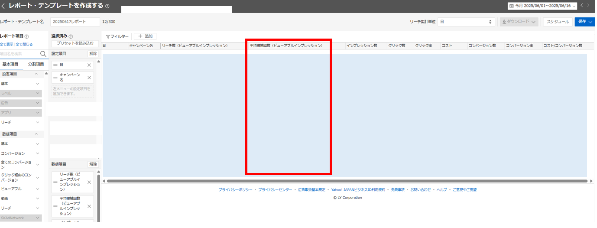Go to previous date period arrow
Image resolution: width=597 pixels, height=228 pixels.
pyautogui.click(x=582, y=6)
